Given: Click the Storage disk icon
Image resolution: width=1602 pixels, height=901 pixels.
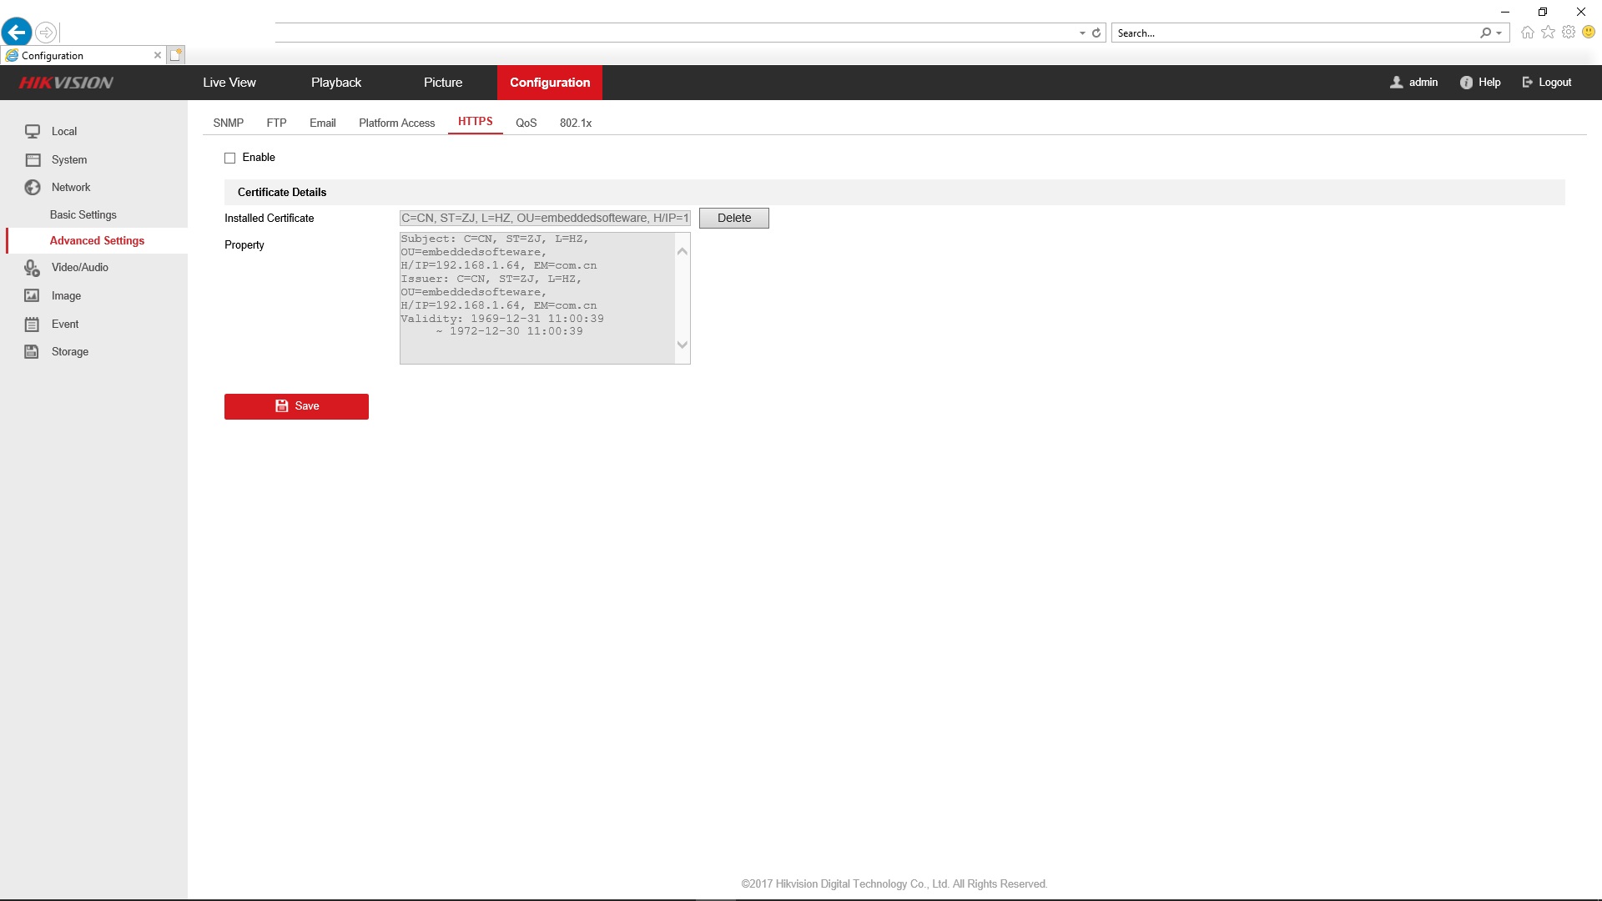Looking at the screenshot, I should point(33,351).
